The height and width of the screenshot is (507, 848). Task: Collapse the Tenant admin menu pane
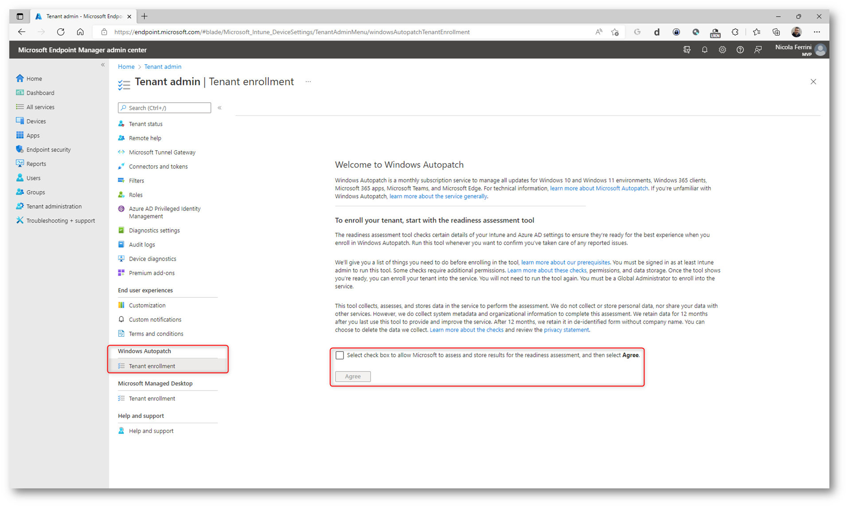click(x=219, y=108)
